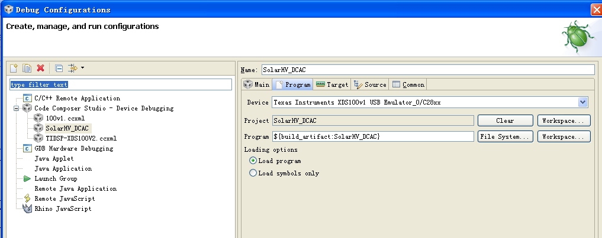
Task: Click the Launch Group green arrow icon
Action: pos(27,178)
